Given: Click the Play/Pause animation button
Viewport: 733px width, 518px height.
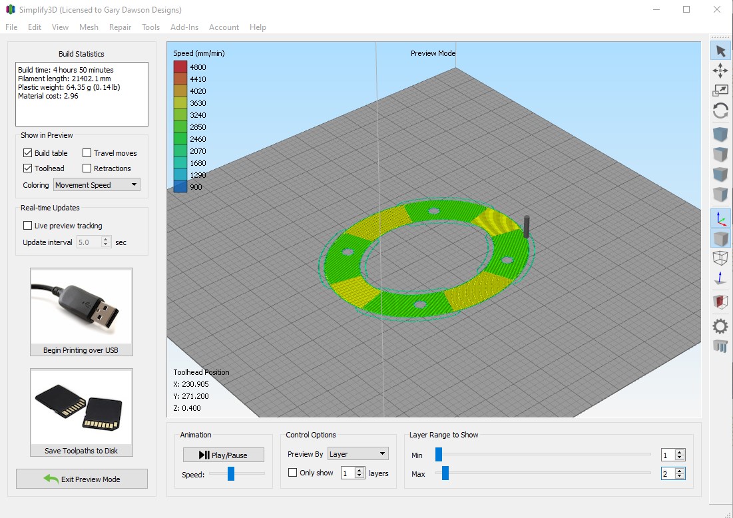Looking at the screenshot, I should click(x=224, y=455).
